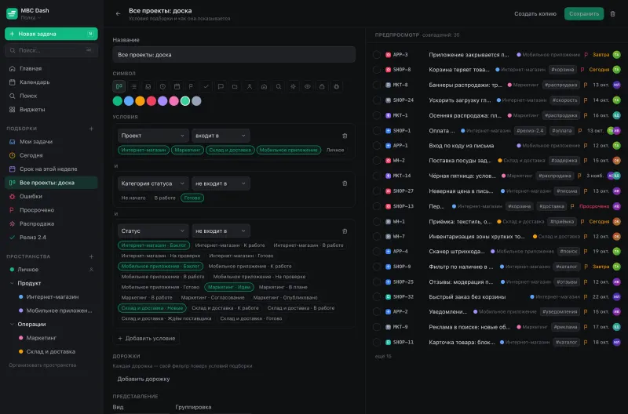The image size is (628, 414).
Task: Collapse the Продукт space group
Action: click(12, 283)
